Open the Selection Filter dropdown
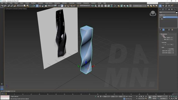The image size is (178, 100). [20, 6]
